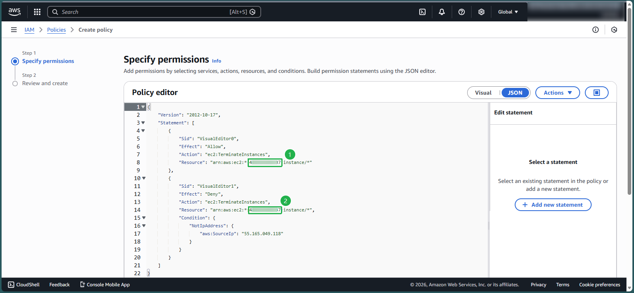The image size is (634, 293).
Task: Click the Review and create step label
Action: (45, 83)
